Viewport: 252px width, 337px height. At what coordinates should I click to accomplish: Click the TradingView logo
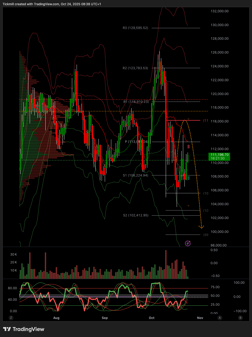click(24, 329)
